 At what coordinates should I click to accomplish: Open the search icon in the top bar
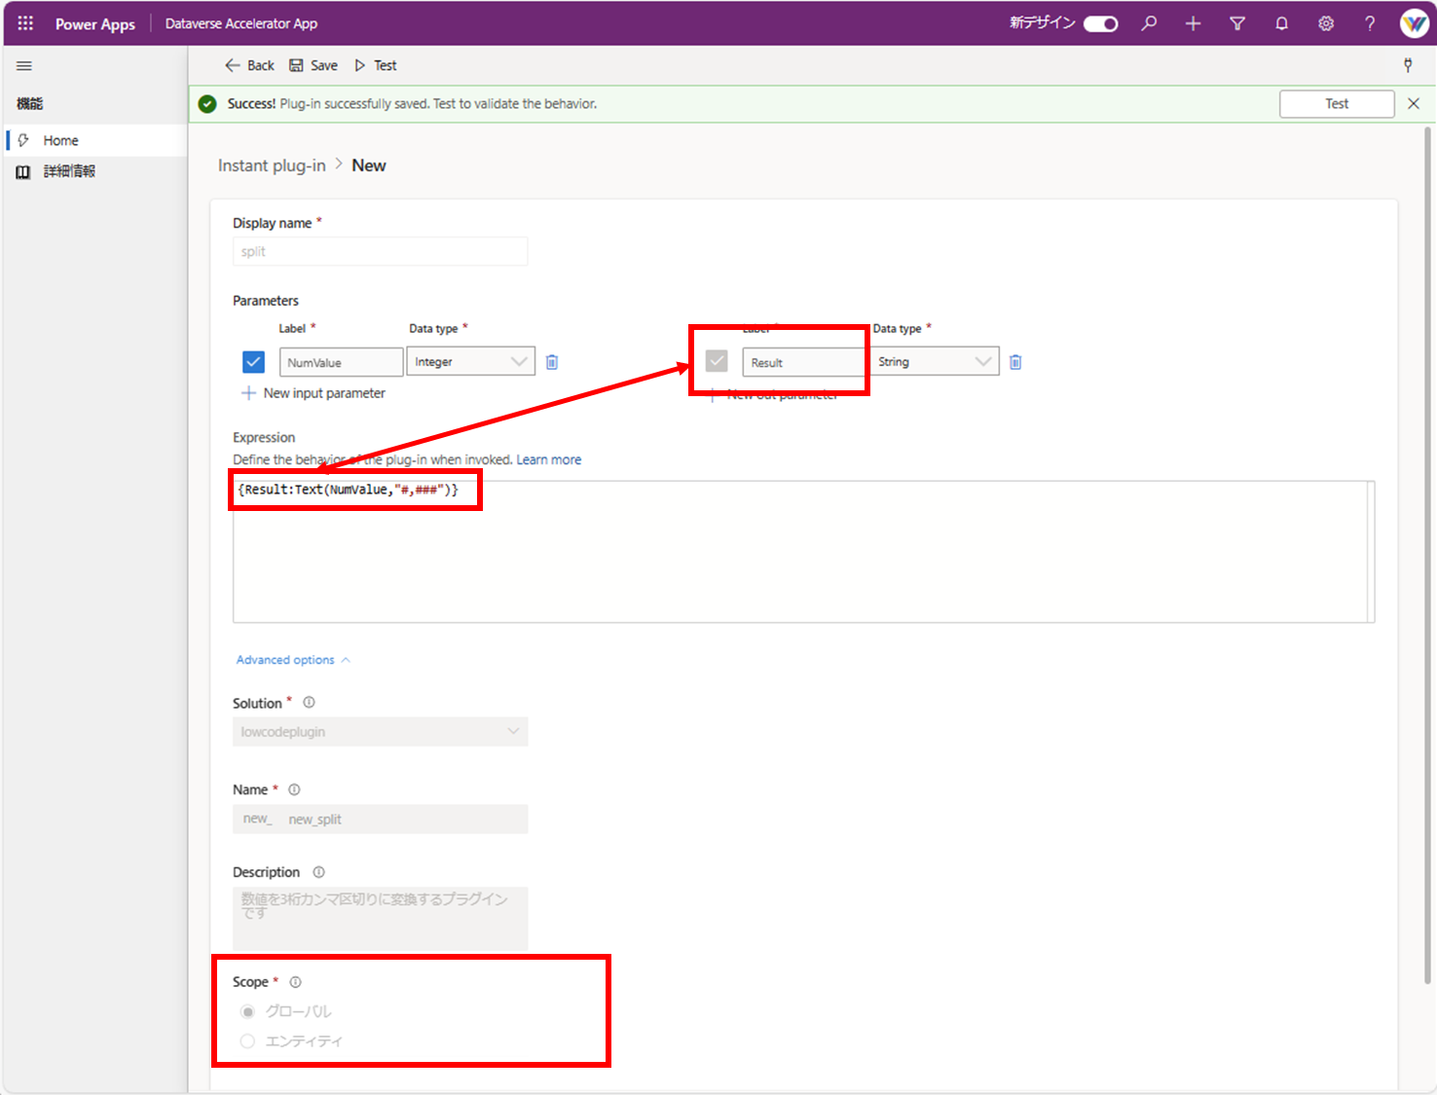pos(1149,23)
